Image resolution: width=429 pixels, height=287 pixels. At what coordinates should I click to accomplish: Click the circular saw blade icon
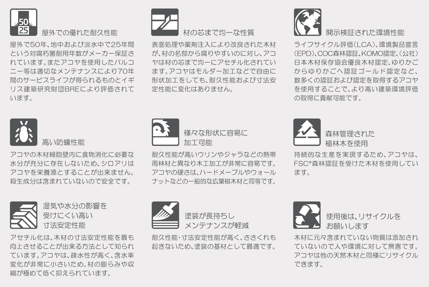click(x=165, y=132)
